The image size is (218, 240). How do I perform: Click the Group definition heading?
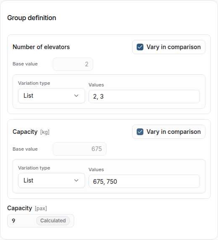pyautogui.click(x=32, y=18)
